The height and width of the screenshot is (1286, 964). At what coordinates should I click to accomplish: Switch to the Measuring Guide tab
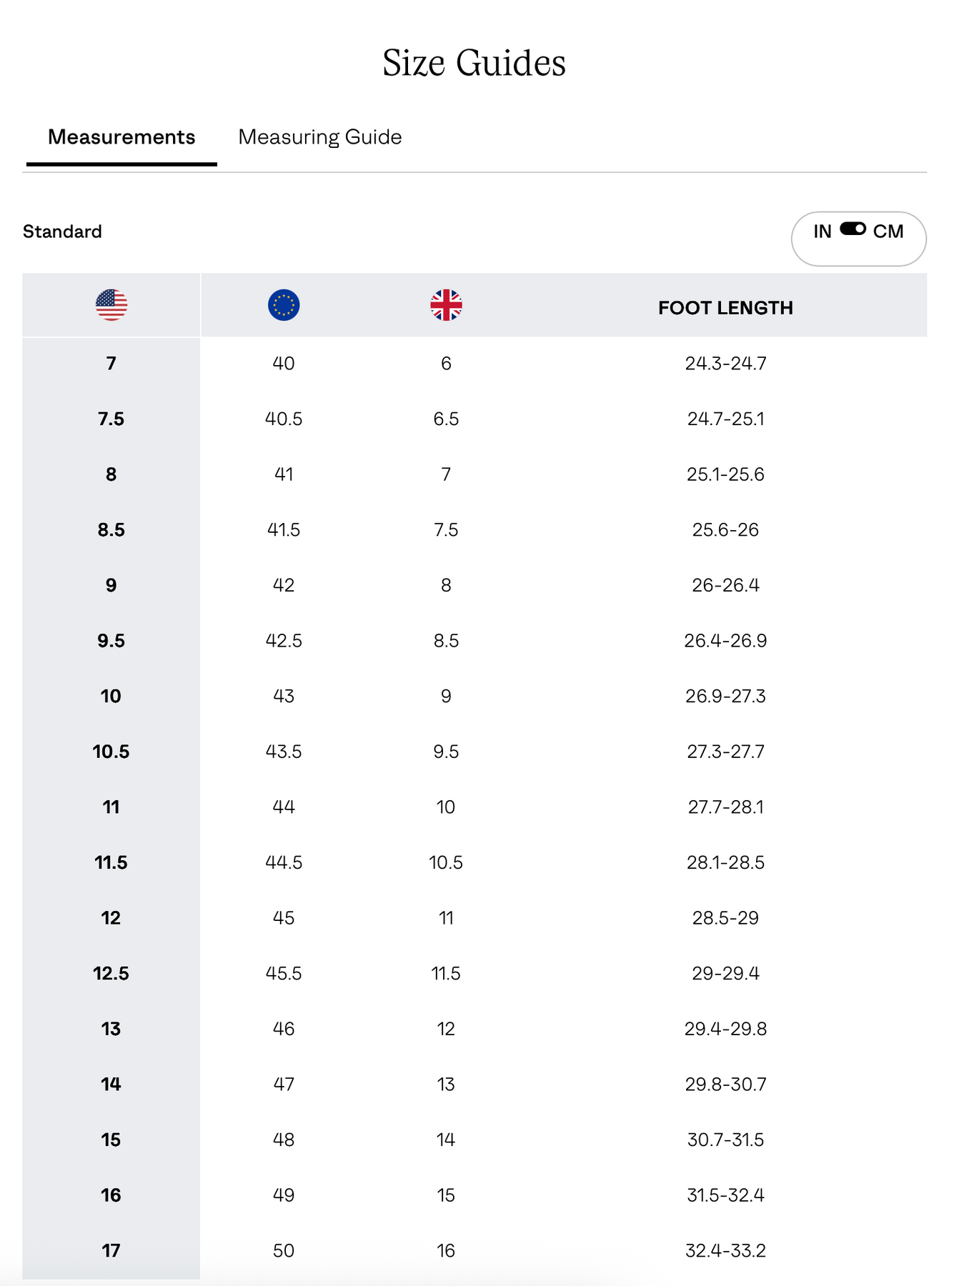(319, 137)
